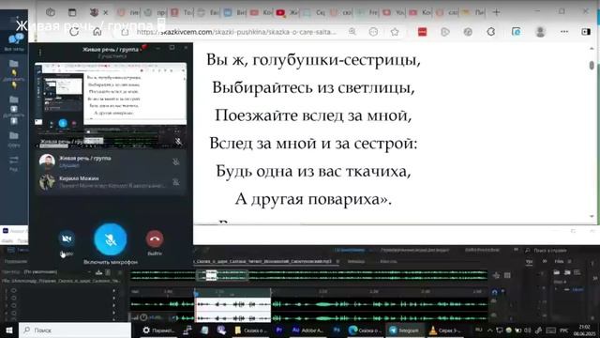Open Premiere Pro from the taskbar
Screen dimensions: 600x338
(x=279, y=330)
